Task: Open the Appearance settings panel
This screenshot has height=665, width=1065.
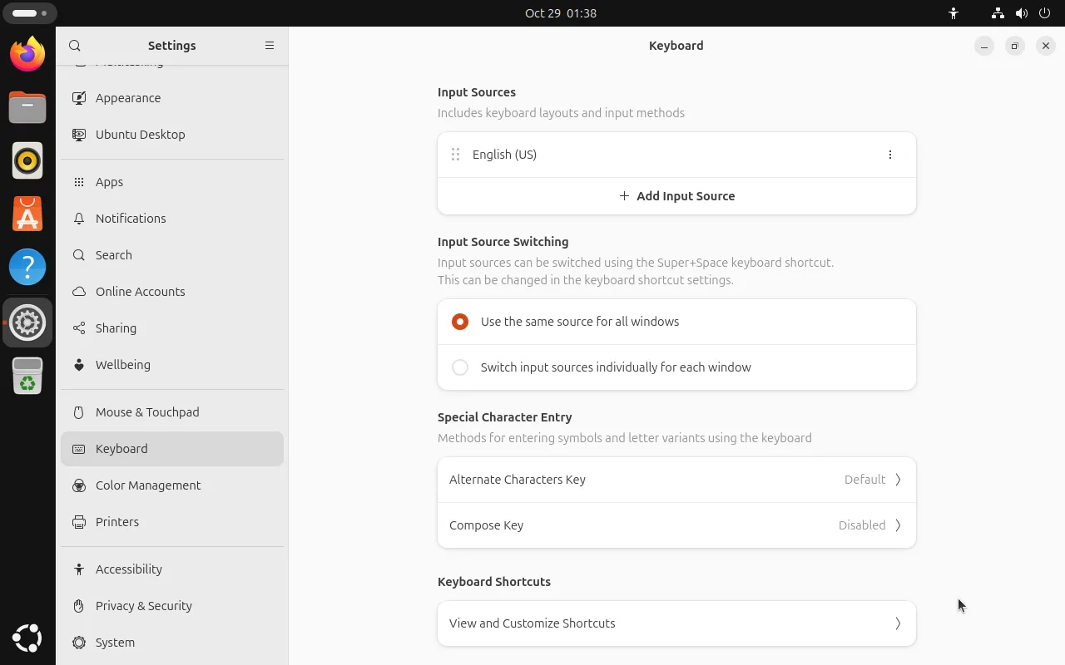Action: [172, 98]
